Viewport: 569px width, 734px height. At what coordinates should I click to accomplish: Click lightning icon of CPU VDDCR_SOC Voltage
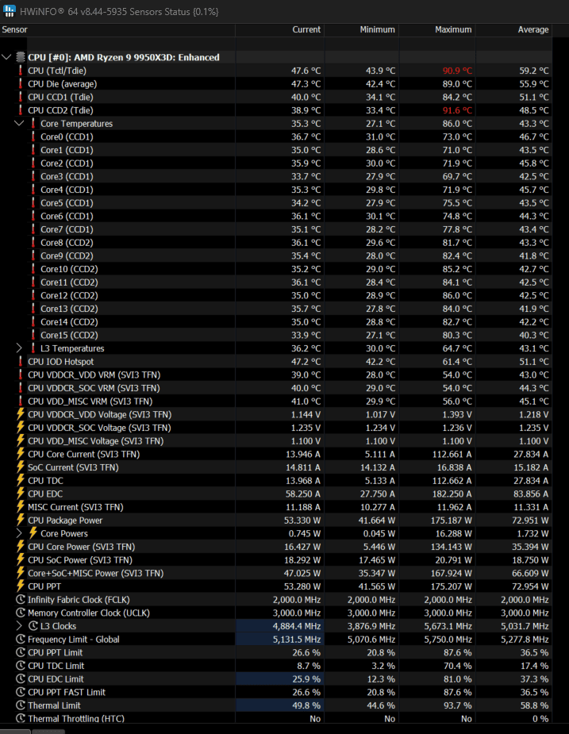(x=20, y=428)
